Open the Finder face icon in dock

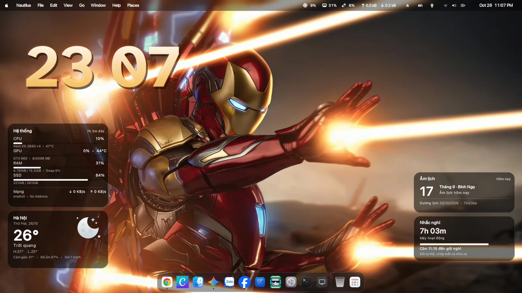[198, 282]
